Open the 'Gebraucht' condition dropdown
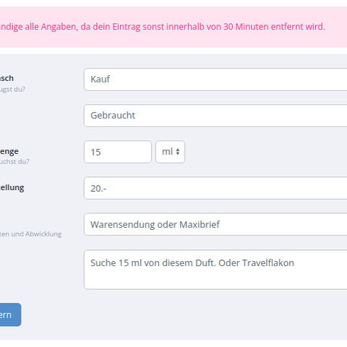 [215, 116]
